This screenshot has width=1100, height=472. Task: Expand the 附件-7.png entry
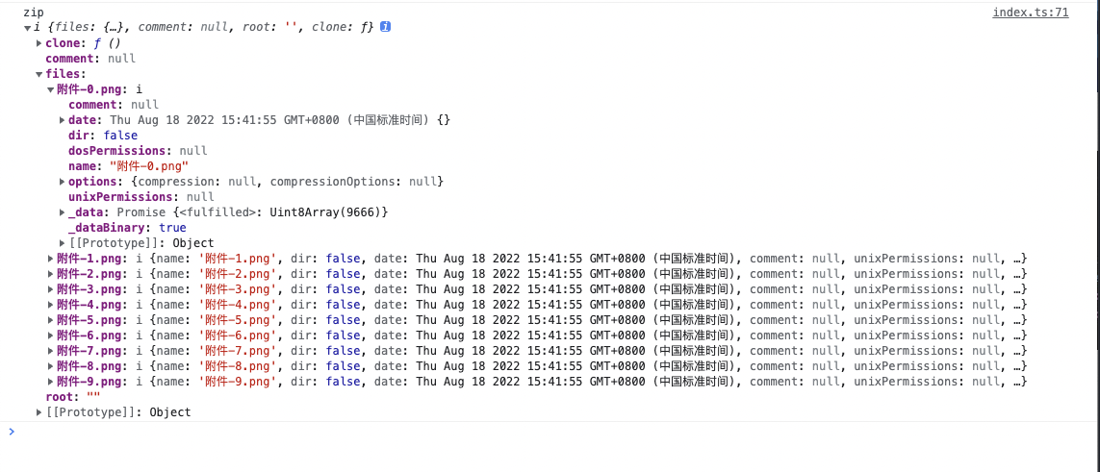[50, 351]
